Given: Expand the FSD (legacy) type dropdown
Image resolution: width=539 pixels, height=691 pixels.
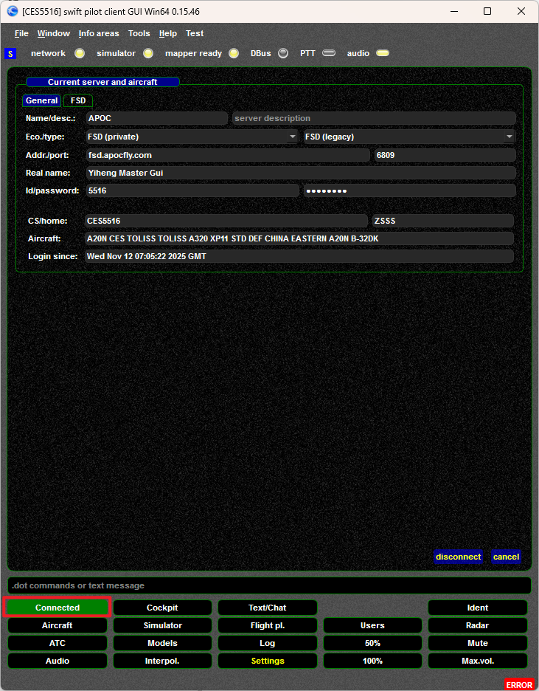Looking at the screenshot, I should click(409, 137).
